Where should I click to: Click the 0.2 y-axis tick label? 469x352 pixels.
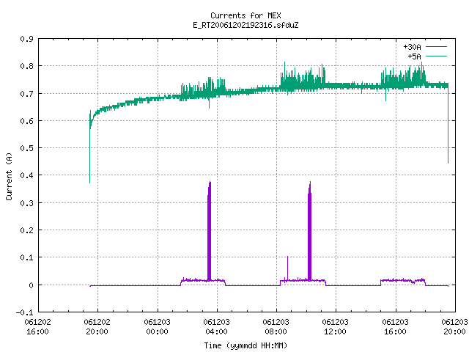click(27, 230)
